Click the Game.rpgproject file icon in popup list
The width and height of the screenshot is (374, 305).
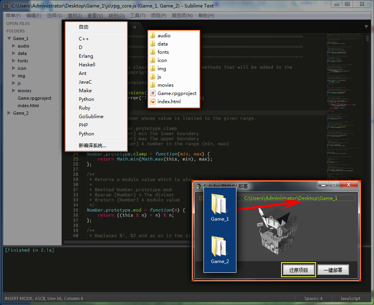click(153, 93)
